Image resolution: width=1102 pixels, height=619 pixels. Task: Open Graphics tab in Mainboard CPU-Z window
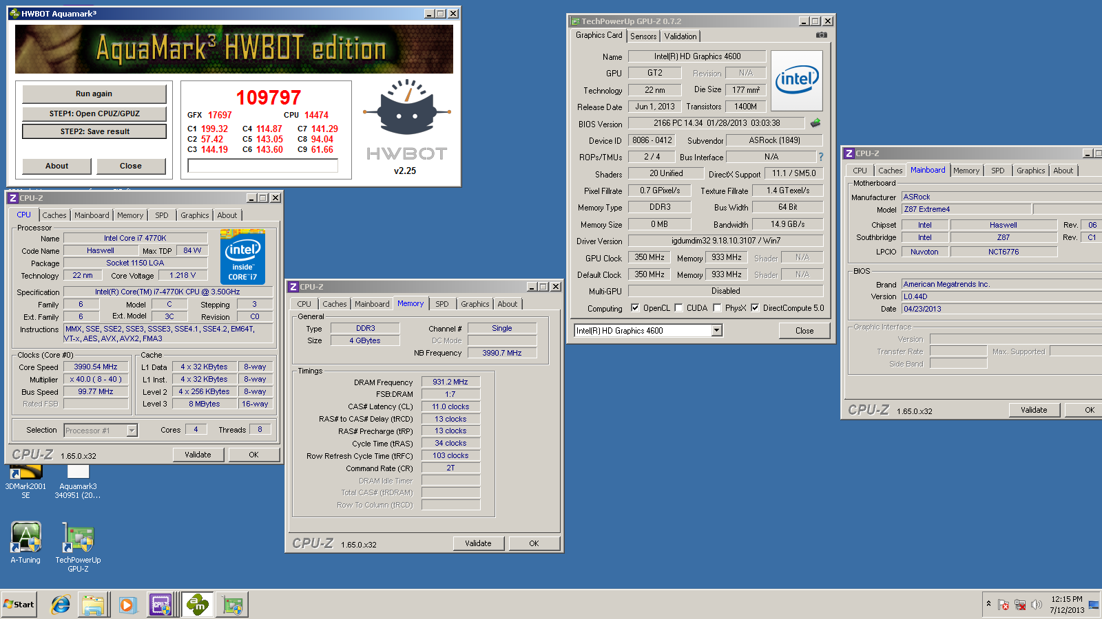pos(1030,171)
